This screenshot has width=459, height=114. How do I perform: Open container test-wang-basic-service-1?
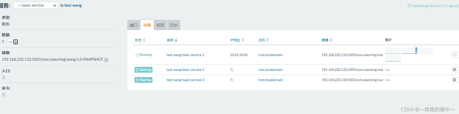186,55
